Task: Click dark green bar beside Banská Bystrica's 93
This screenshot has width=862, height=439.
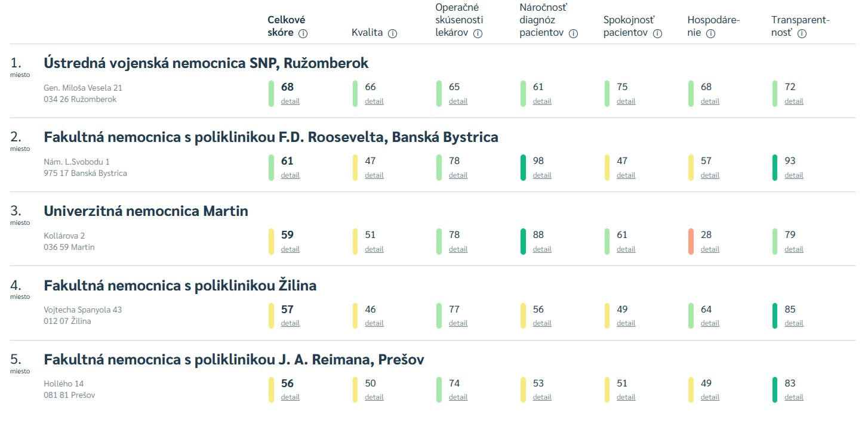Action: pyautogui.click(x=775, y=168)
